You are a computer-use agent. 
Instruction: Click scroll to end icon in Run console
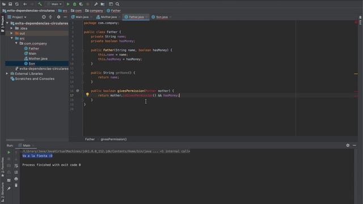point(16,172)
